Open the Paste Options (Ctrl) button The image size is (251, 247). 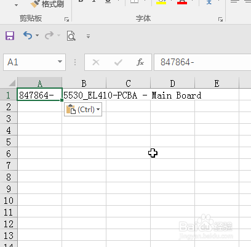click(x=83, y=110)
